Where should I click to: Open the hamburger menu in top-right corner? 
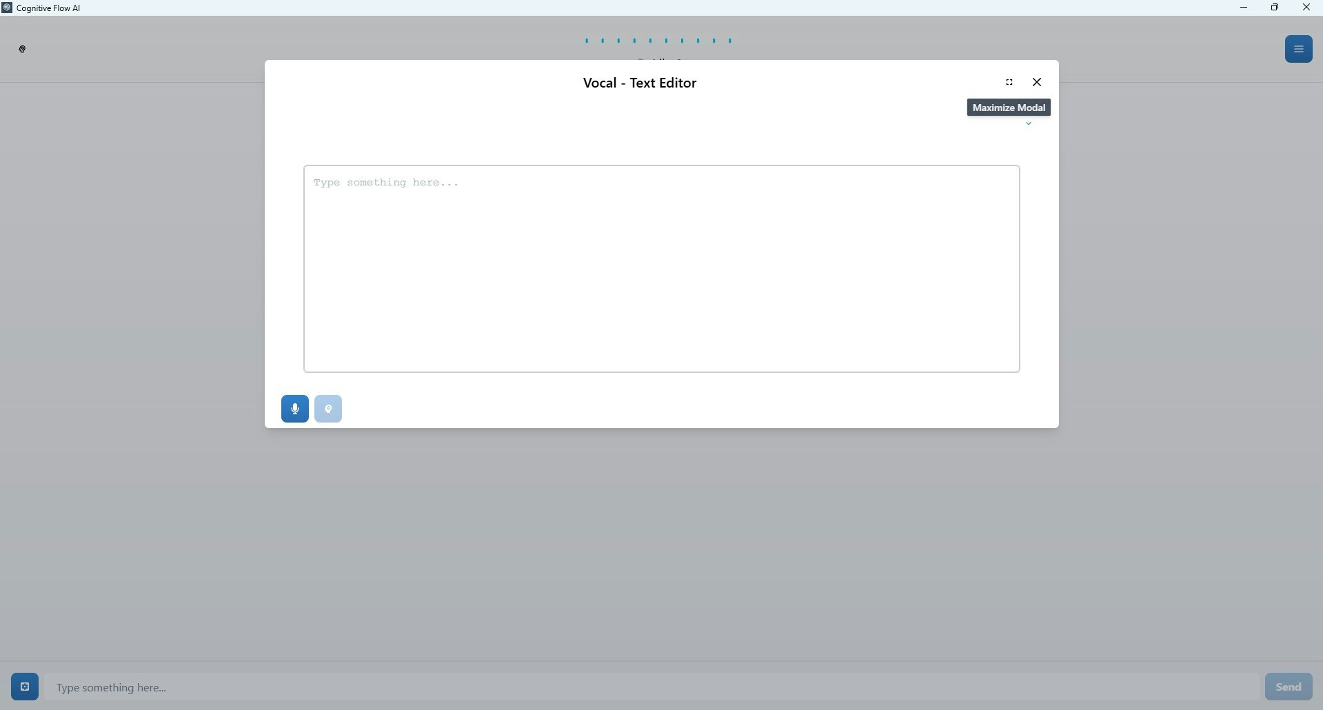click(1299, 48)
